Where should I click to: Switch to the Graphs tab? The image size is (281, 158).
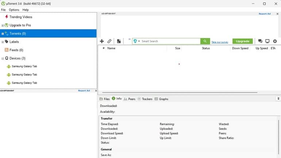[x=161, y=99]
